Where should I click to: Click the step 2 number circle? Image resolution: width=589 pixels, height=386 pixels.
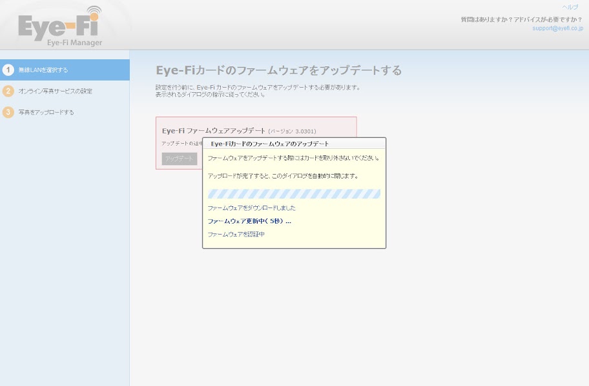(x=8, y=91)
